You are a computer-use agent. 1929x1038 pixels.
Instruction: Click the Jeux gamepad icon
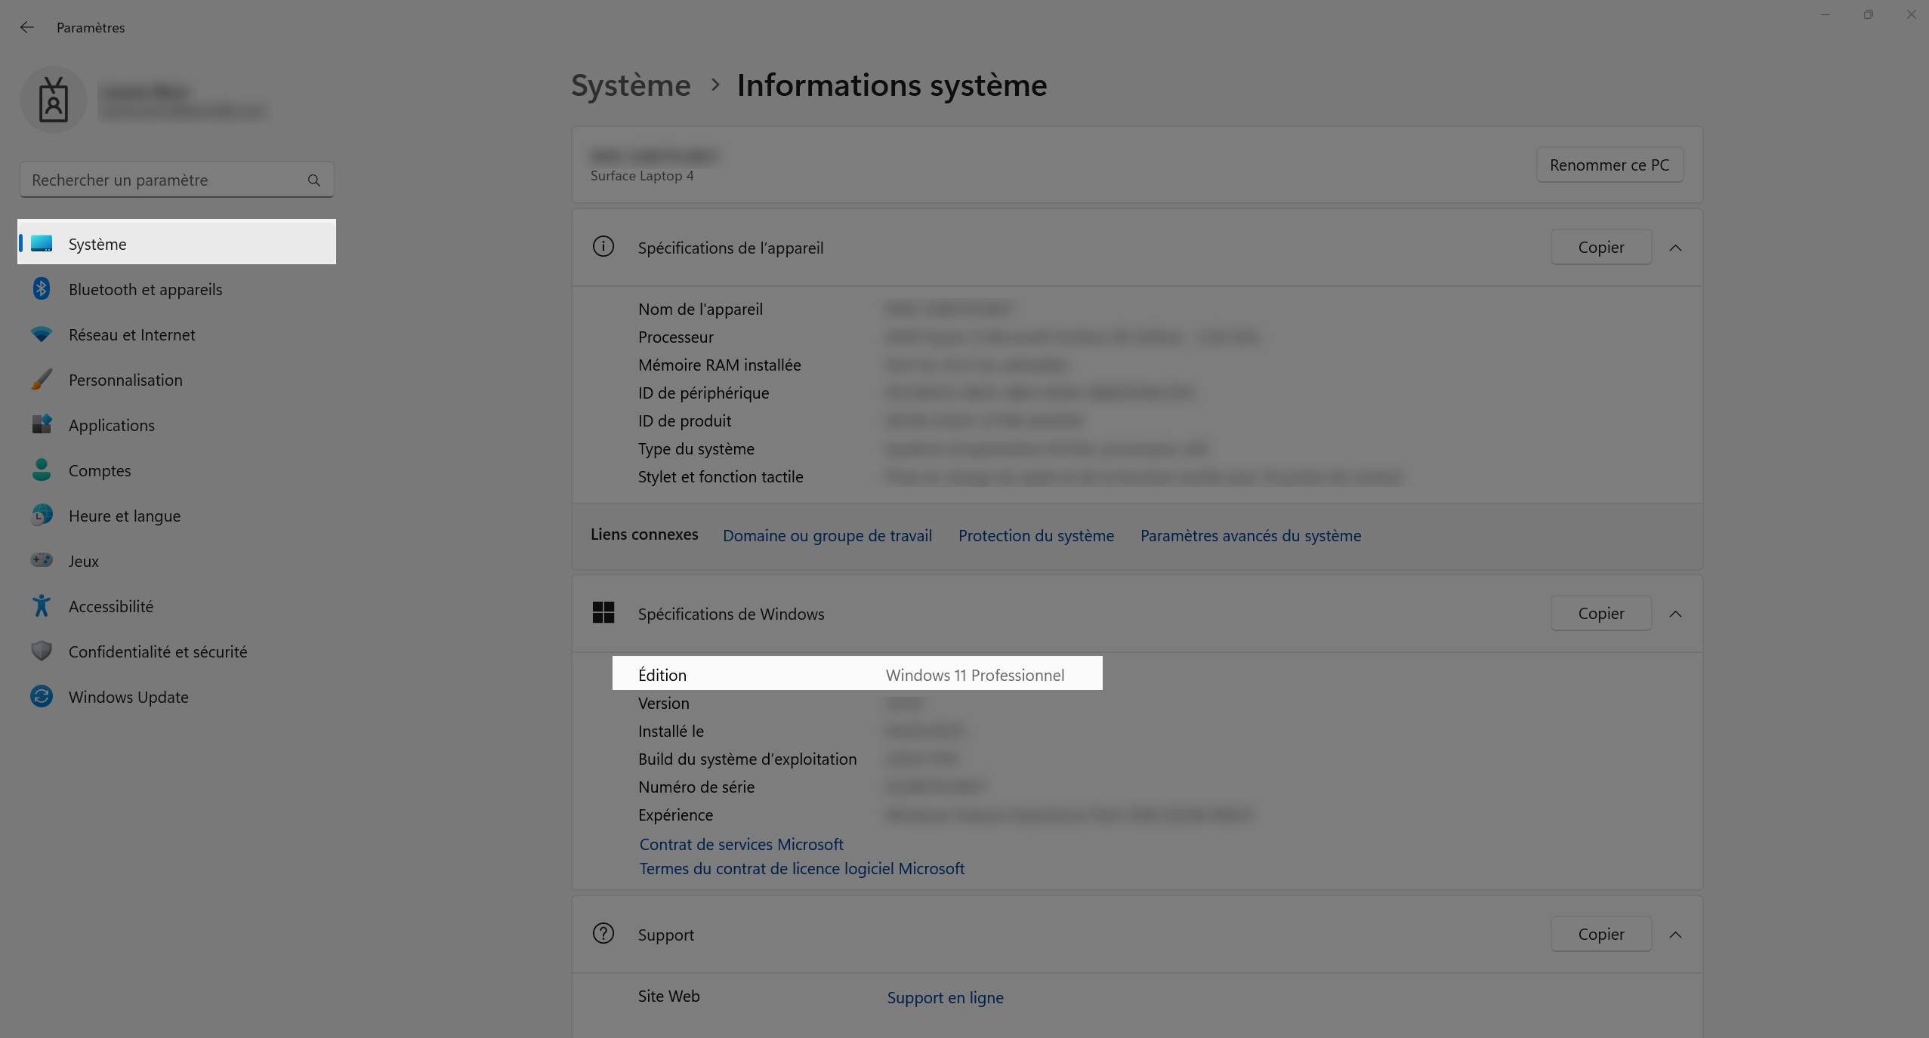[42, 560]
